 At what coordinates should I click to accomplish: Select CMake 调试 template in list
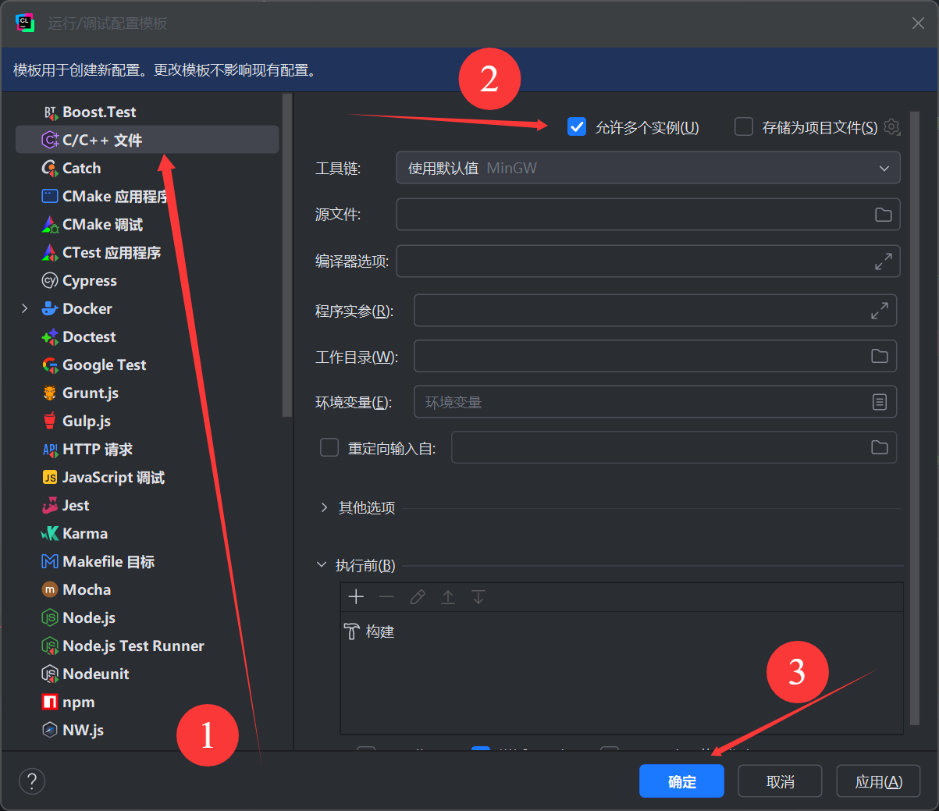tap(102, 225)
